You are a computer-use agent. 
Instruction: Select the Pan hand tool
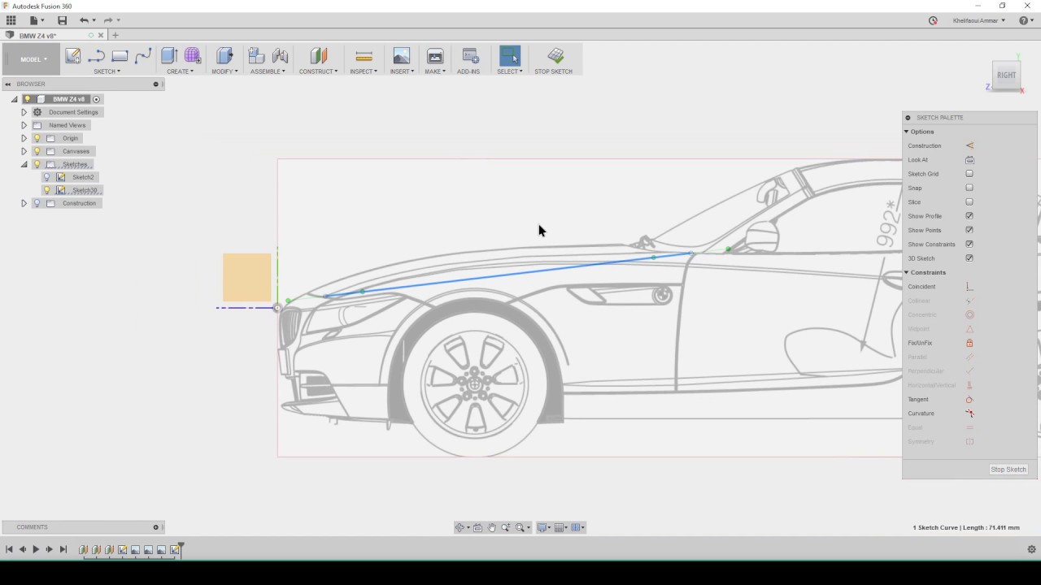491,527
